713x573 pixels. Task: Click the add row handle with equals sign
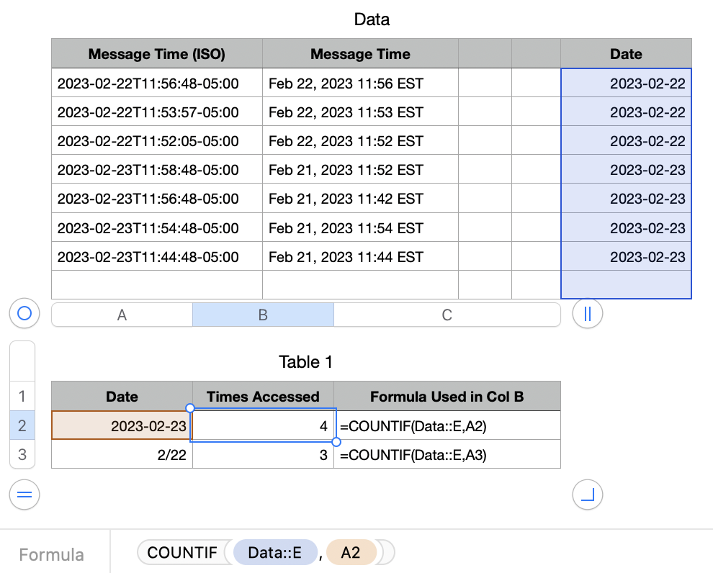[24, 495]
